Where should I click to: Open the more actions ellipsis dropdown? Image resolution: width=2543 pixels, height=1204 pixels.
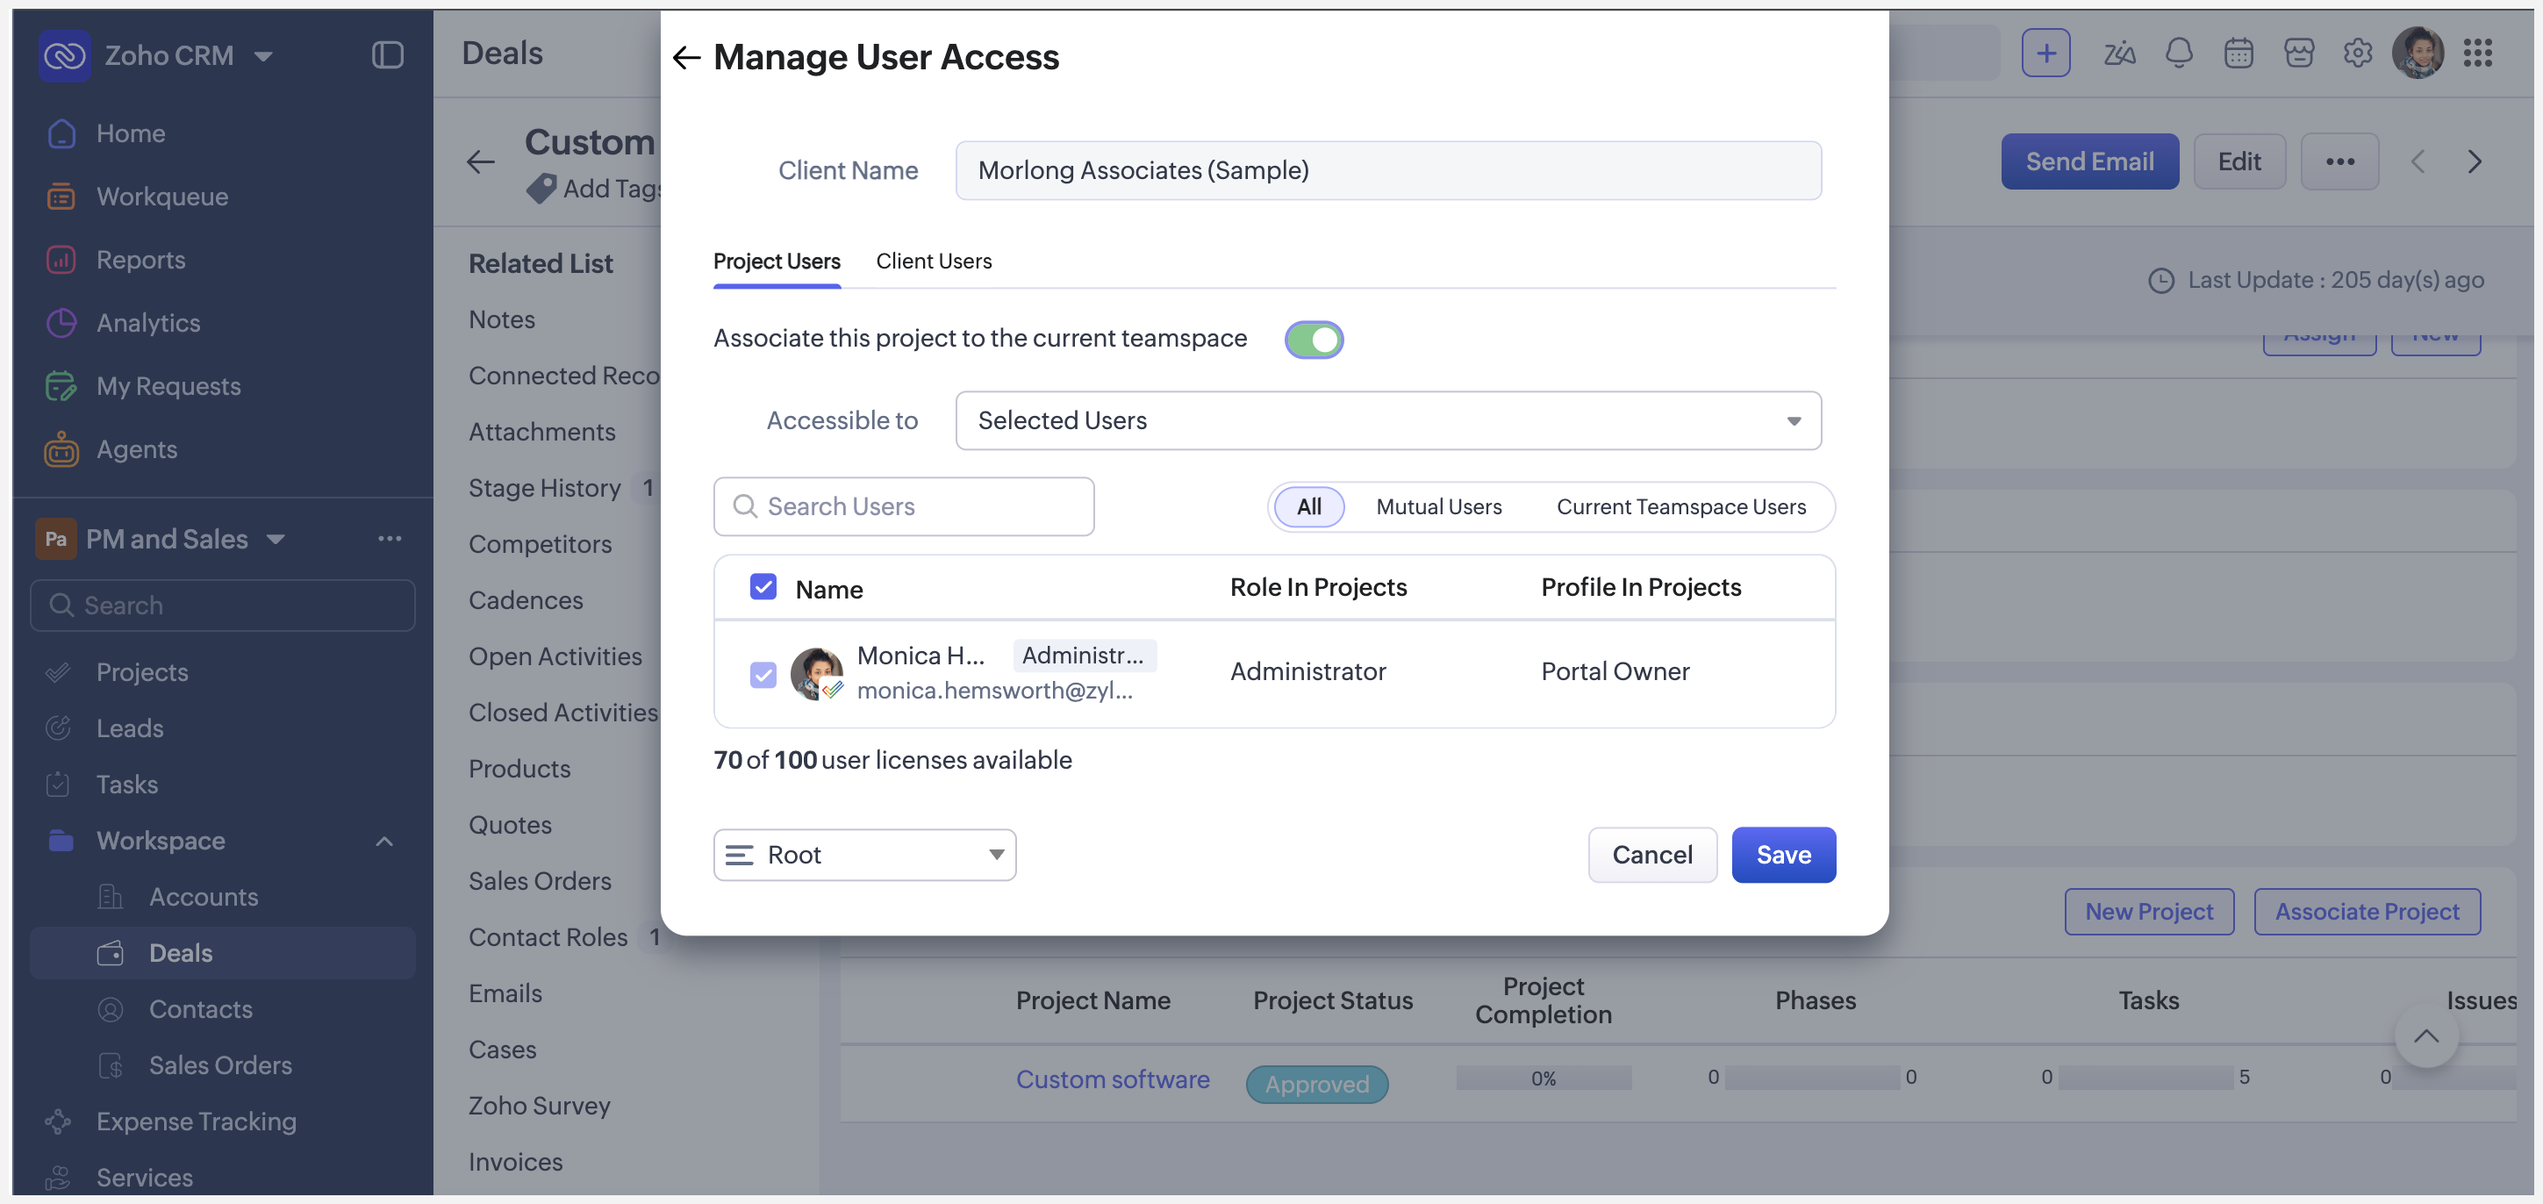2339,161
